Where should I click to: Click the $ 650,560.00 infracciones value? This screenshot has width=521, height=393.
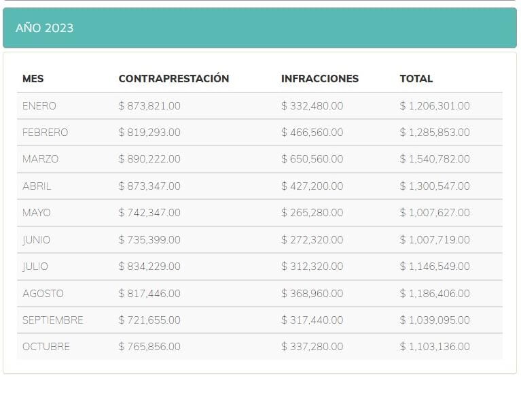[312, 159]
